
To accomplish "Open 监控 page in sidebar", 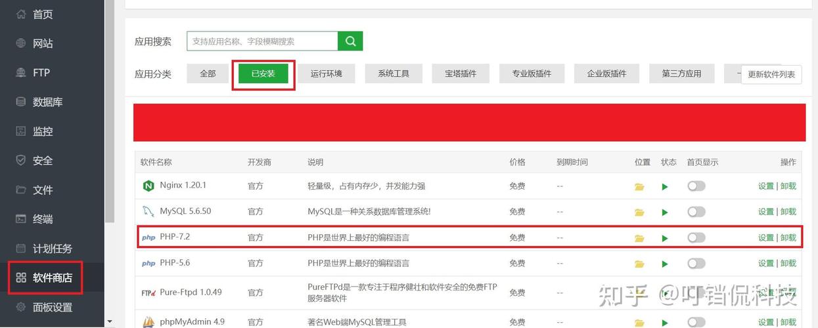I will pos(43,131).
